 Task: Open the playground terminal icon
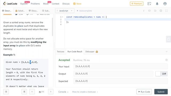tap(149, 3)
